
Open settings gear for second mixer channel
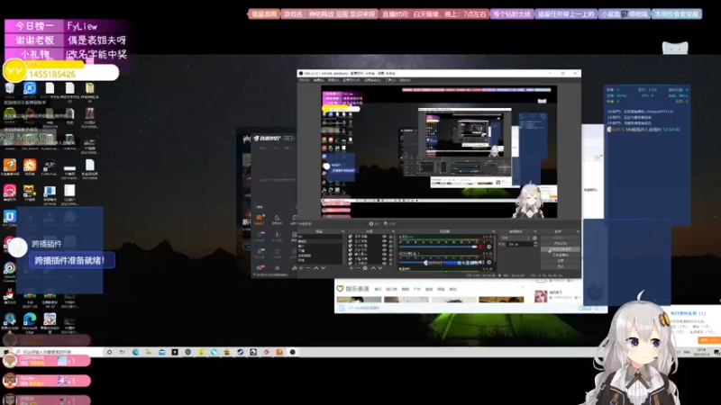(x=489, y=262)
